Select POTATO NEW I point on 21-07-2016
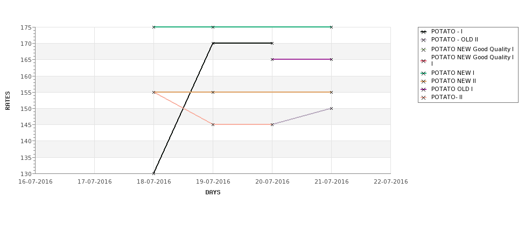The image size is (525, 231). pyautogui.click(x=332, y=27)
